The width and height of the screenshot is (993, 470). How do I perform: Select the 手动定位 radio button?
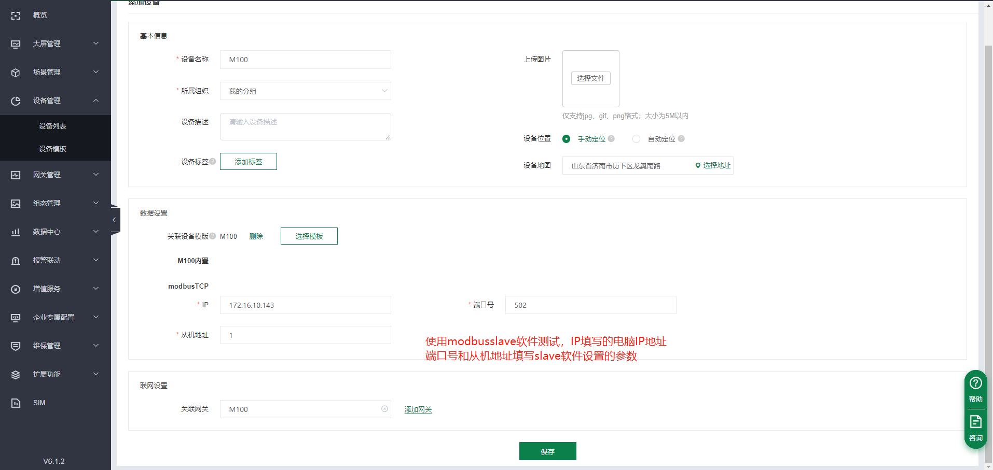pyautogui.click(x=566, y=139)
